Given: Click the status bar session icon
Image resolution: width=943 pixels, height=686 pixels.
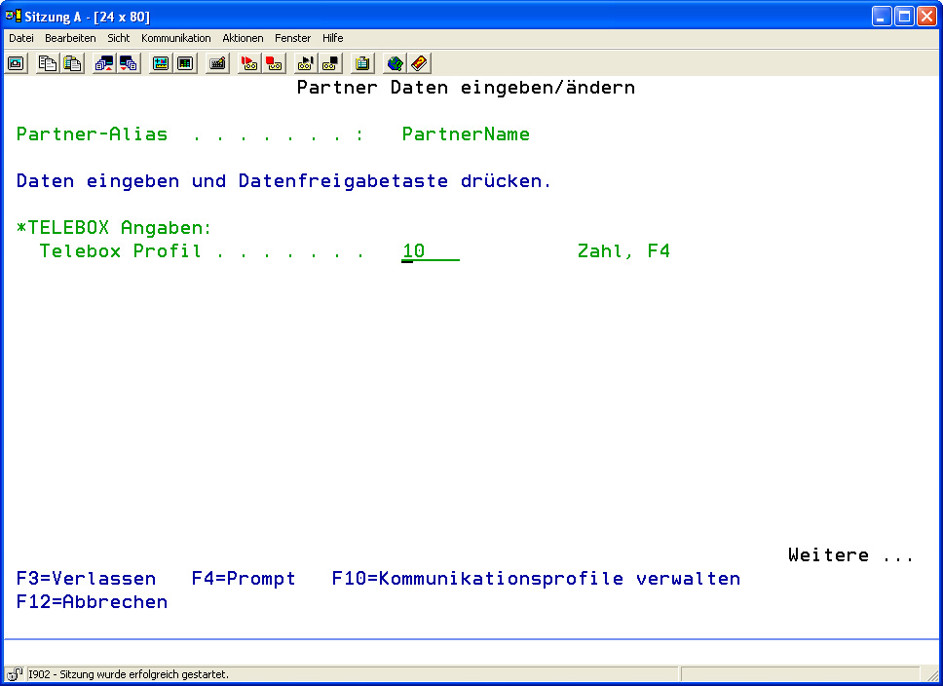Looking at the screenshot, I should coord(15,674).
